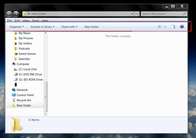The height and width of the screenshot is (138, 196).
Task: Open the address bar history dropdown
Action: point(132,14)
